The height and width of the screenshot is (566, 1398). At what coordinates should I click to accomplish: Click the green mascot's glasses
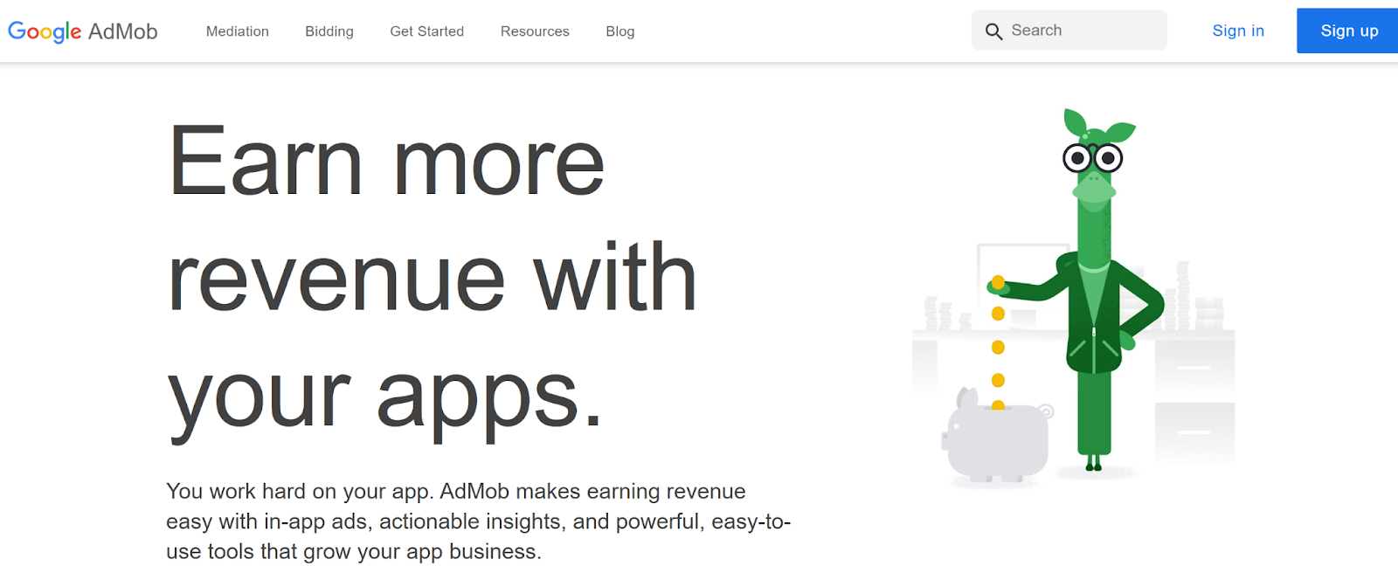point(1092,158)
